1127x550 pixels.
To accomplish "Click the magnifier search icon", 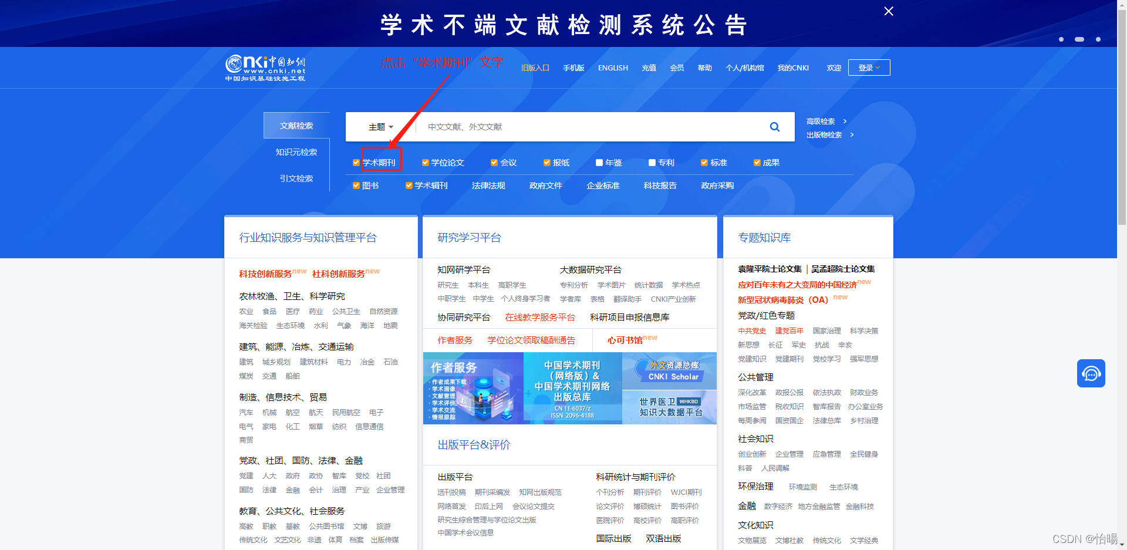I will click(x=775, y=127).
